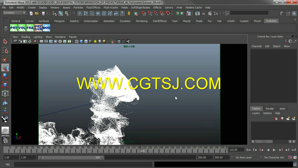Play the animation backwards
This screenshot has width=298, height=168.
tap(268, 150)
